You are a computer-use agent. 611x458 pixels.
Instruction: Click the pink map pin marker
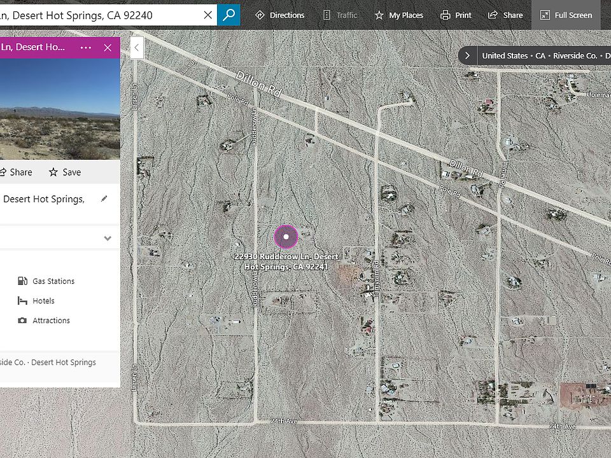[286, 237]
